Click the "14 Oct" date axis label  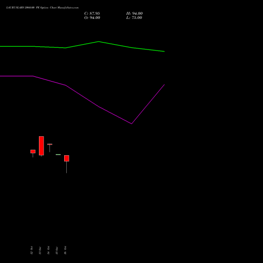point(48,250)
